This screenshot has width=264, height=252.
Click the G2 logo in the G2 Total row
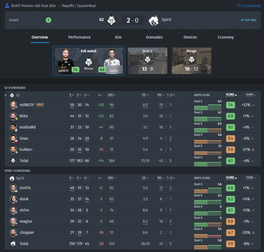tap(13, 160)
